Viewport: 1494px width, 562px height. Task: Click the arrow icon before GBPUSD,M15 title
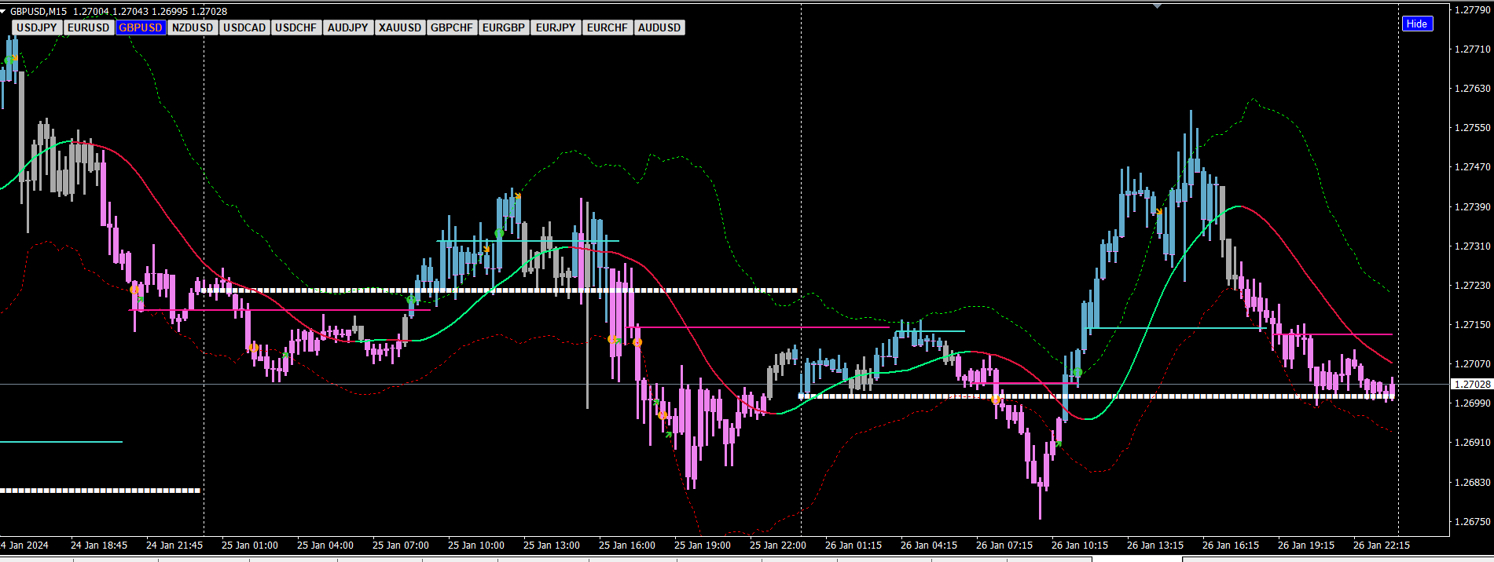[x=4, y=11]
